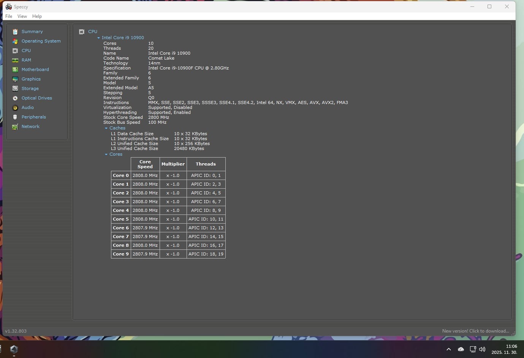The image size is (524, 358).
Task: Click the CPU header icon in main panel
Action: click(x=82, y=32)
